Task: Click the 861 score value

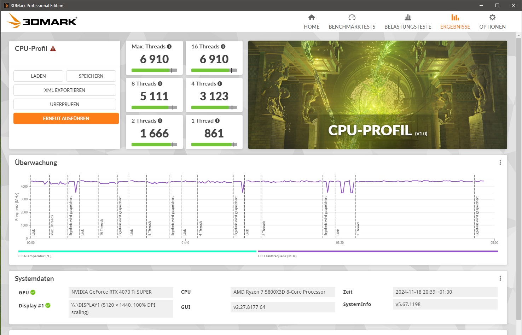Action: (x=214, y=133)
